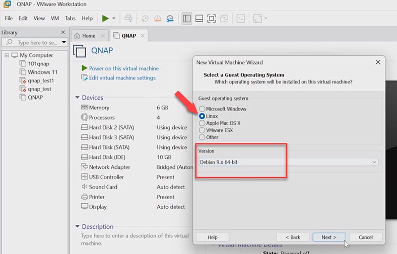Screen dimensions: 397x254
Task: Click the Printer device icon
Action: click(x=84, y=197)
